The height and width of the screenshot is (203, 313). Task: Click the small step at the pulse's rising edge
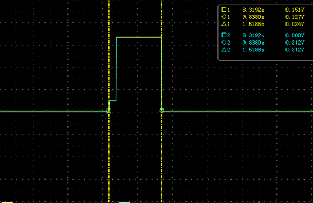point(112,101)
